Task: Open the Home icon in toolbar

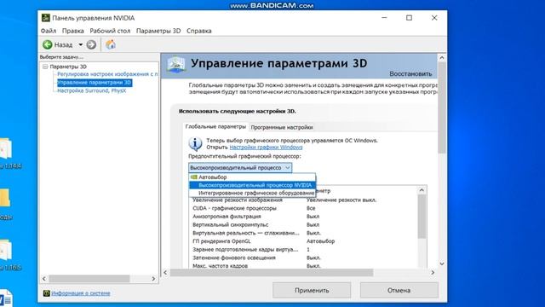Action: click(x=111, y=44)
